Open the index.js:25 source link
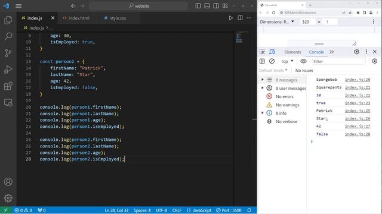This screenshot has height=214, width=382. coord(358,111)
